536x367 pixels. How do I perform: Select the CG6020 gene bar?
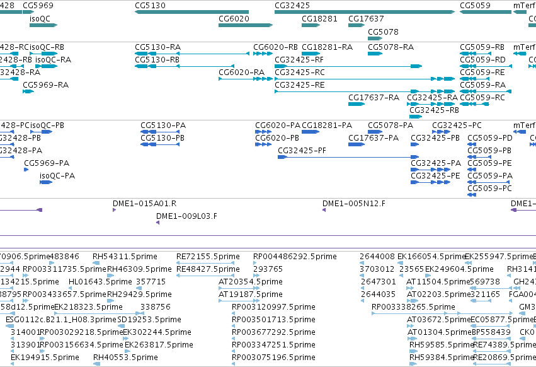point(246,25)
